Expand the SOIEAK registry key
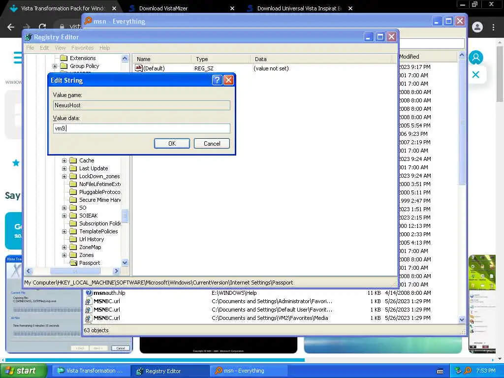Screen dimensions: 504x378 pos(64,216)
